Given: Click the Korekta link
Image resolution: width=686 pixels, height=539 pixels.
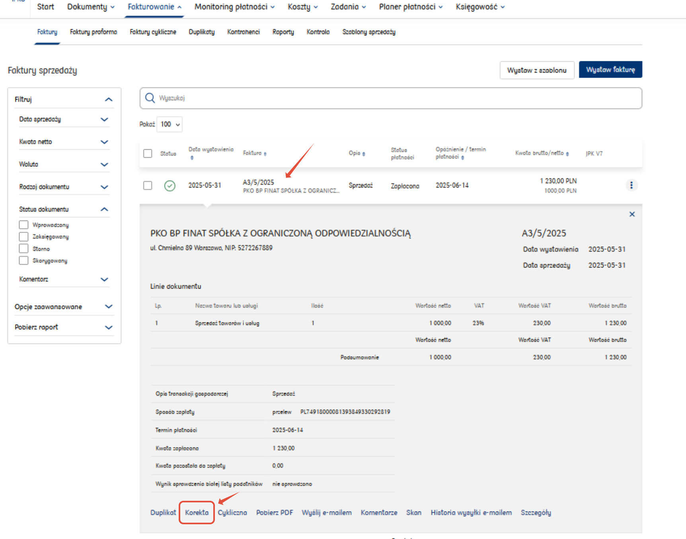Looking at the screenshot, I should pyautogui.click(x=197, y=513).
